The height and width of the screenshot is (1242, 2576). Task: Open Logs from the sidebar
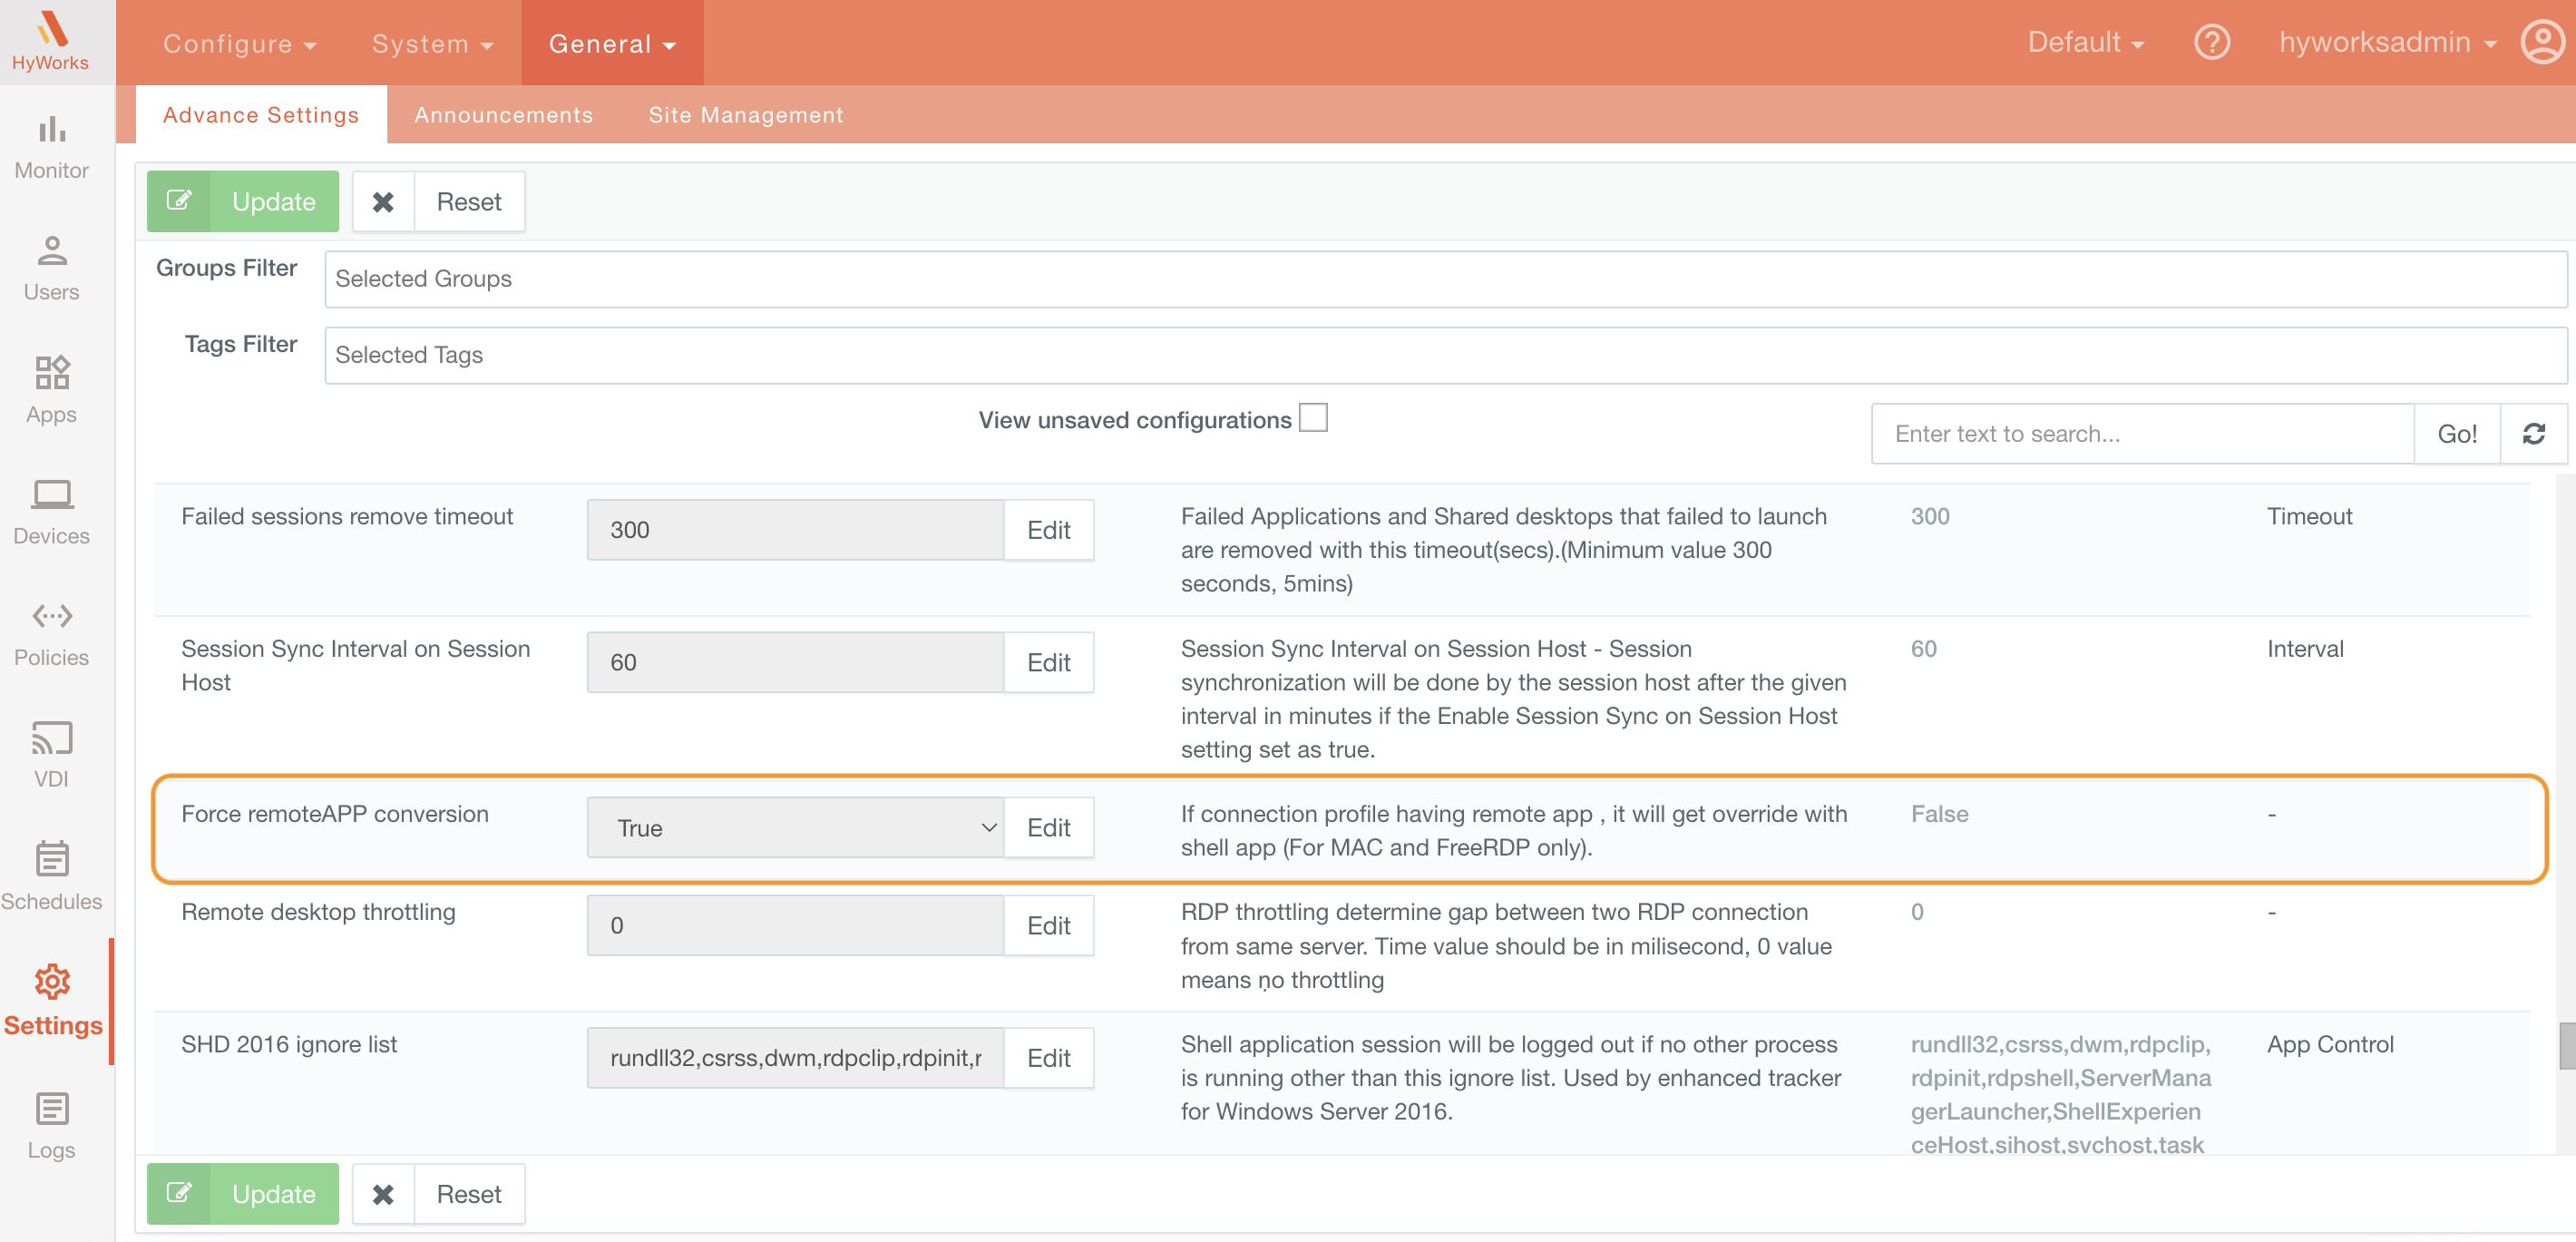coord(51,1126)
